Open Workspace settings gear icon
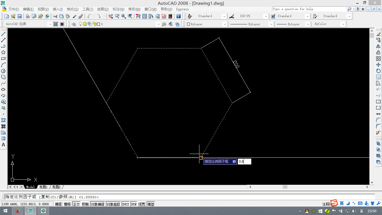The image size is (382, 215). (56, 24)
